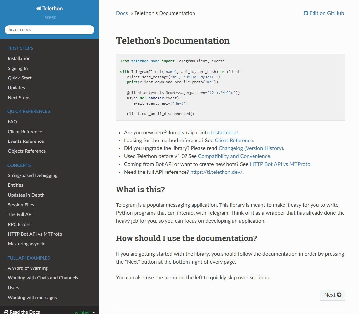Open Compatibility and Convenience link
Viewport: 359px width, 314px height.
(234, 156)
